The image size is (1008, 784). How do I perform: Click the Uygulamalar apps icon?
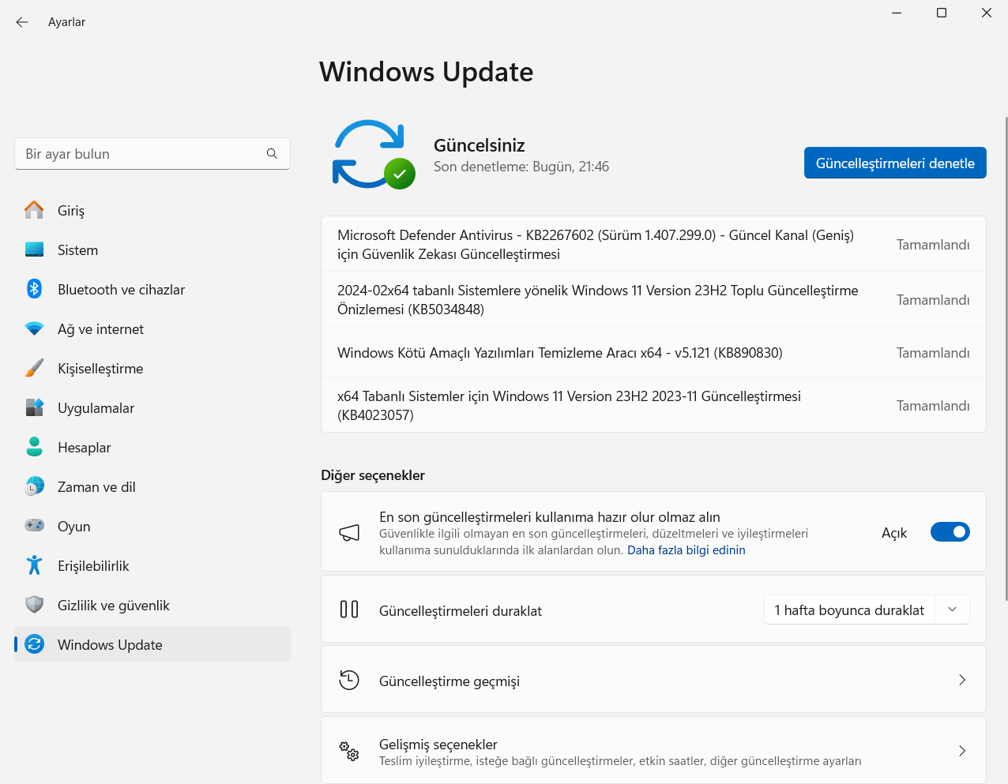pyautogui.click(x=34, y=407)
